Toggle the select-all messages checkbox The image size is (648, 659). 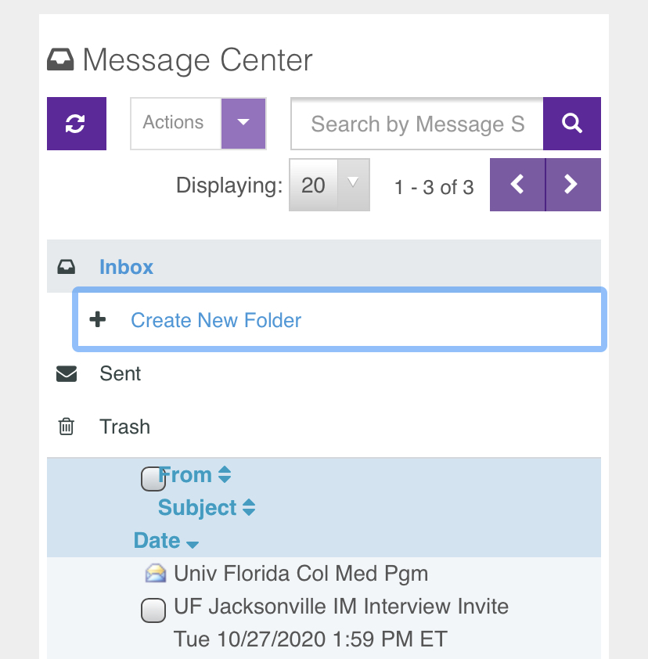pyautogui.click(x=153, y=479)
